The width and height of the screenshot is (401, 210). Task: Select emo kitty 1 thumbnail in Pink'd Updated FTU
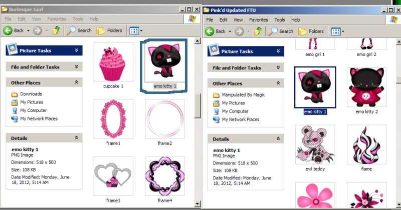coord(315,87)
